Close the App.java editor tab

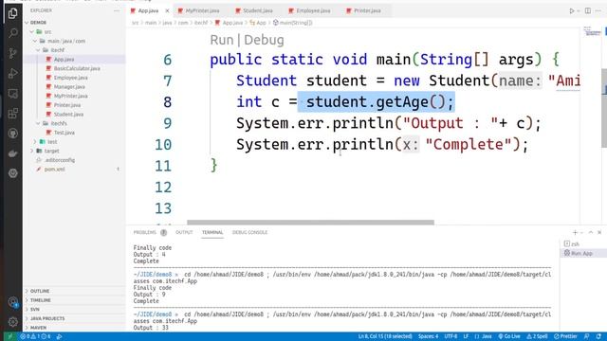(167, 10)
